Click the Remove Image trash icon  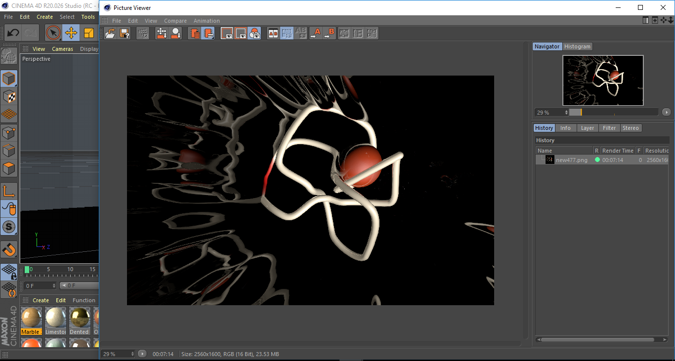(195, 33)
